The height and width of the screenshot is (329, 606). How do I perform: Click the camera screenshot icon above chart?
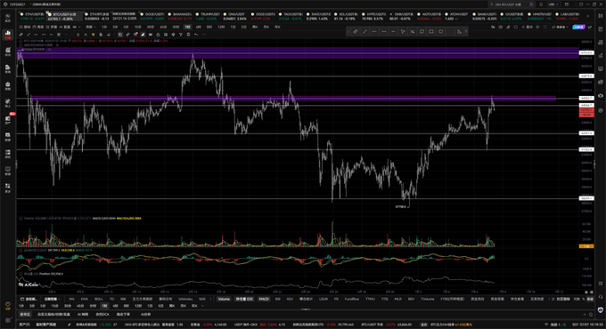(501, 28)
